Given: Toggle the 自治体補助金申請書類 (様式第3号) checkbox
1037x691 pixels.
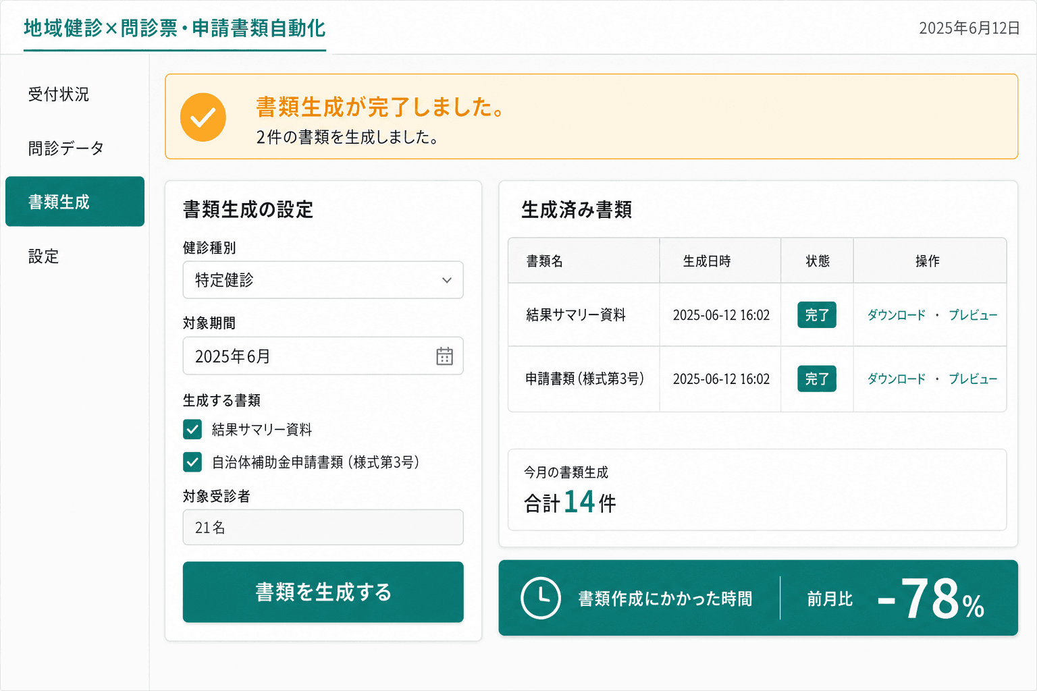Looking at the screenshot, I should tap(192, 462).
